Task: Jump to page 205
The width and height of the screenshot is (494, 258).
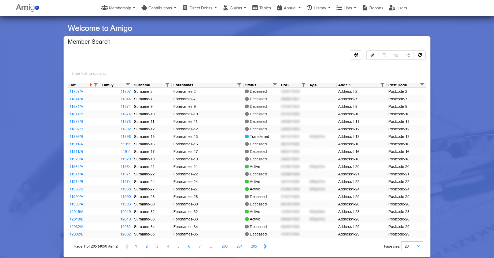Action: tap(254, 246)
